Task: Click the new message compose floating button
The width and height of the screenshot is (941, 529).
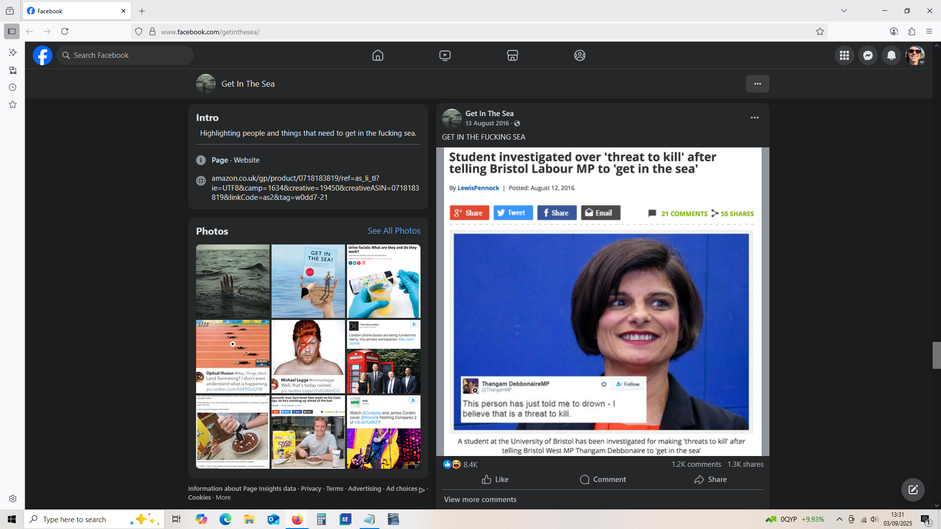Action: [913, 490]
